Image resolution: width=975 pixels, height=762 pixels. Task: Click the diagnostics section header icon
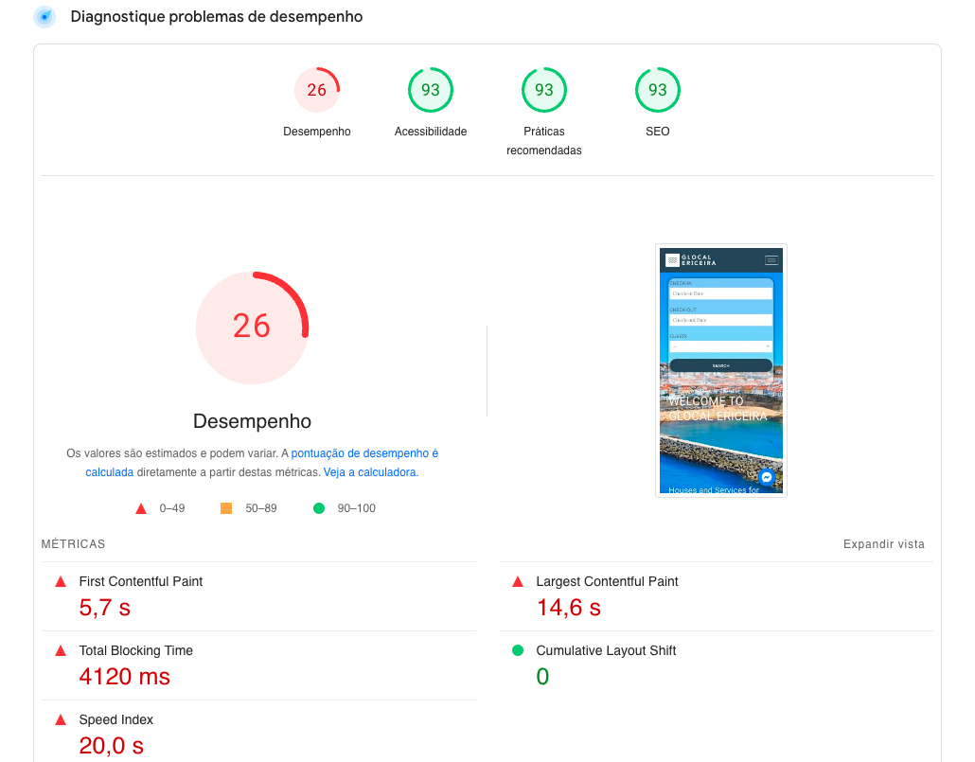(44, 17)
